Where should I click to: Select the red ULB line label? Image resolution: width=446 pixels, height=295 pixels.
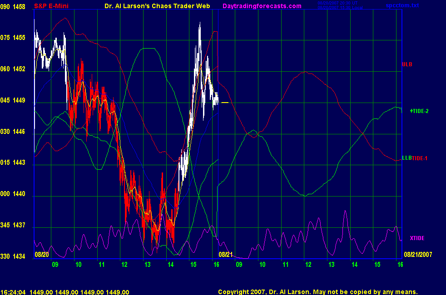coord(407,64)
